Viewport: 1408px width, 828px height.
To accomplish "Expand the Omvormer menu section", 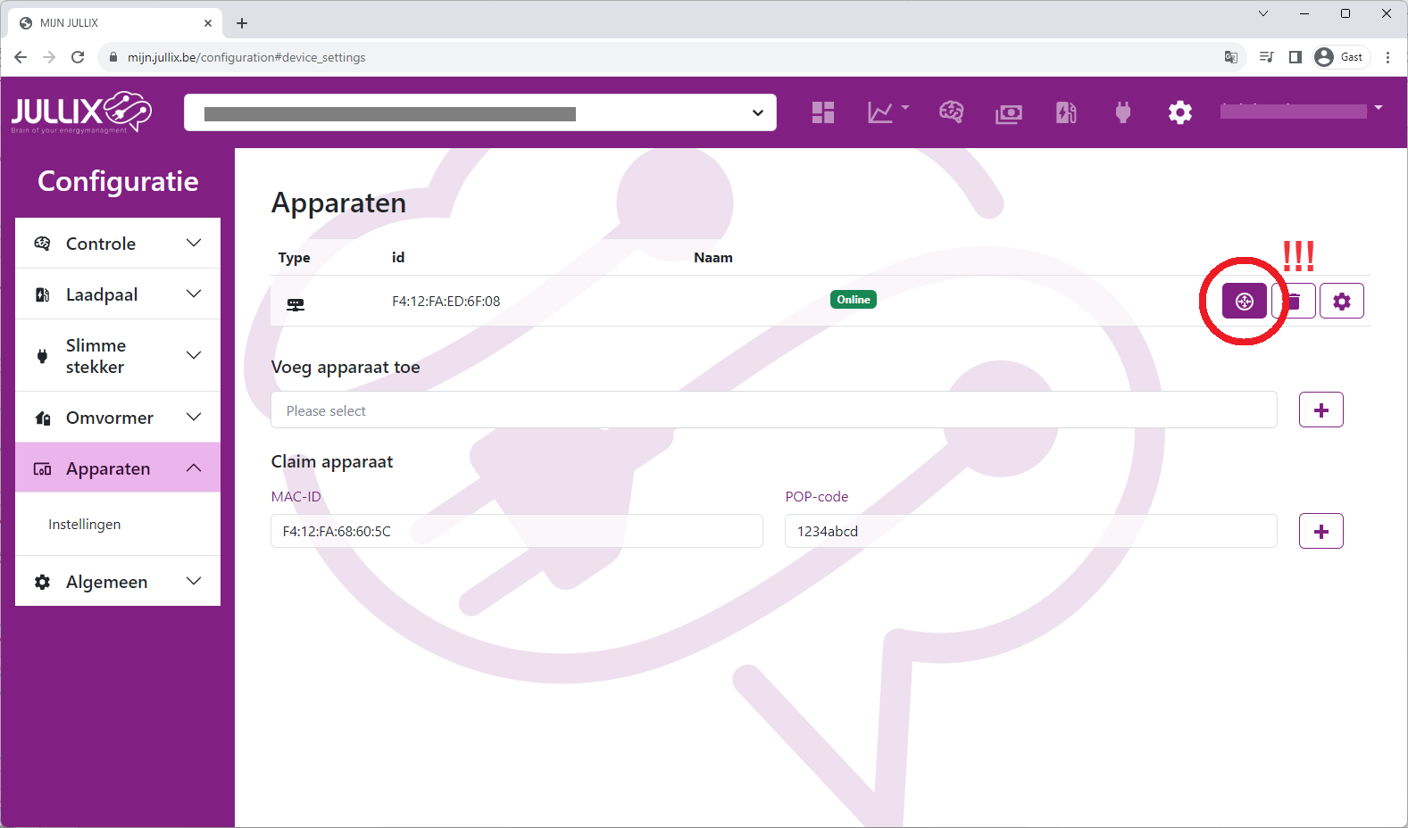I will [118, 417].
